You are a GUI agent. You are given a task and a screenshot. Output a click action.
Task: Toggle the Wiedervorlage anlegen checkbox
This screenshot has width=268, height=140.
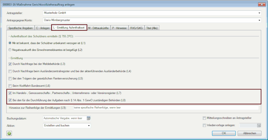click(204, 125)
